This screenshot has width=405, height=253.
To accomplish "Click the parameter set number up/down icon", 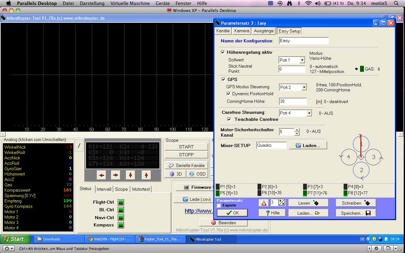I will coord(282,203).
